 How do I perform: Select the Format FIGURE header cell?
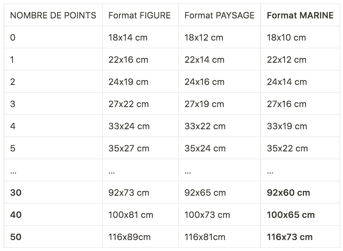(x=140, y=15)
